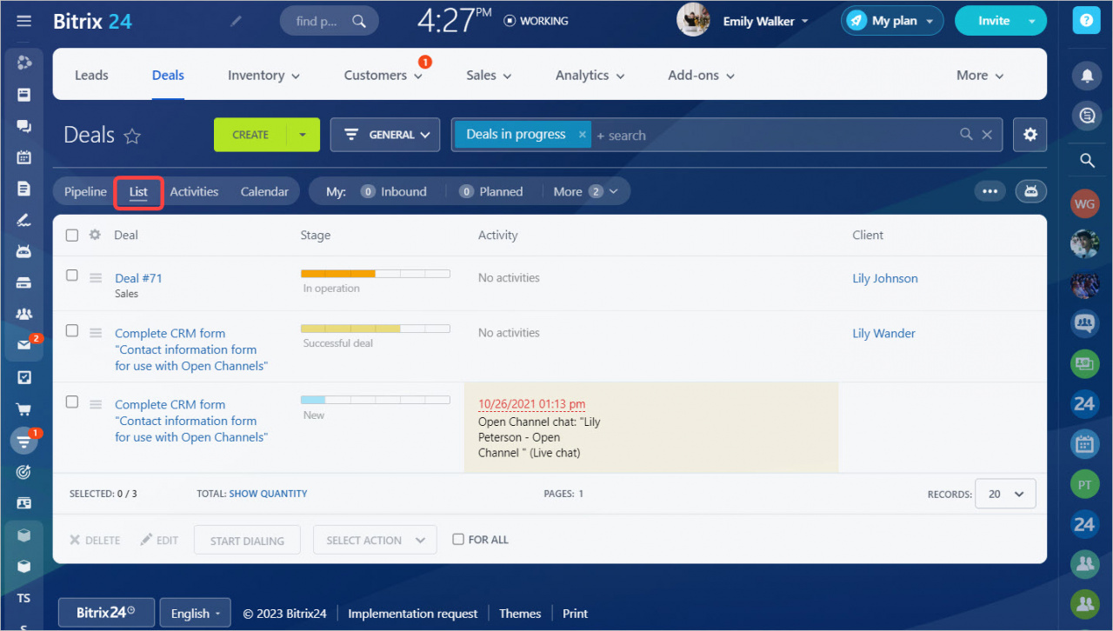Clear the search filter with the X
This screenshot has height=631, width=1113.
987,135
